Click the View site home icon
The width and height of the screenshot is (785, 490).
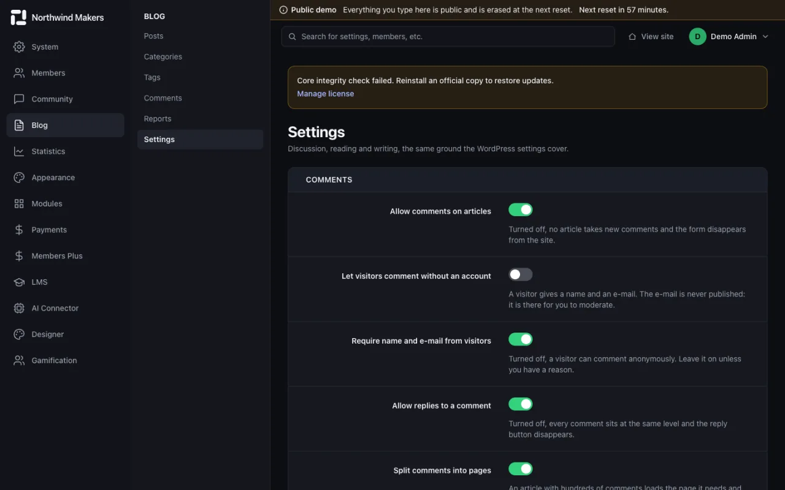pos(632,37)
